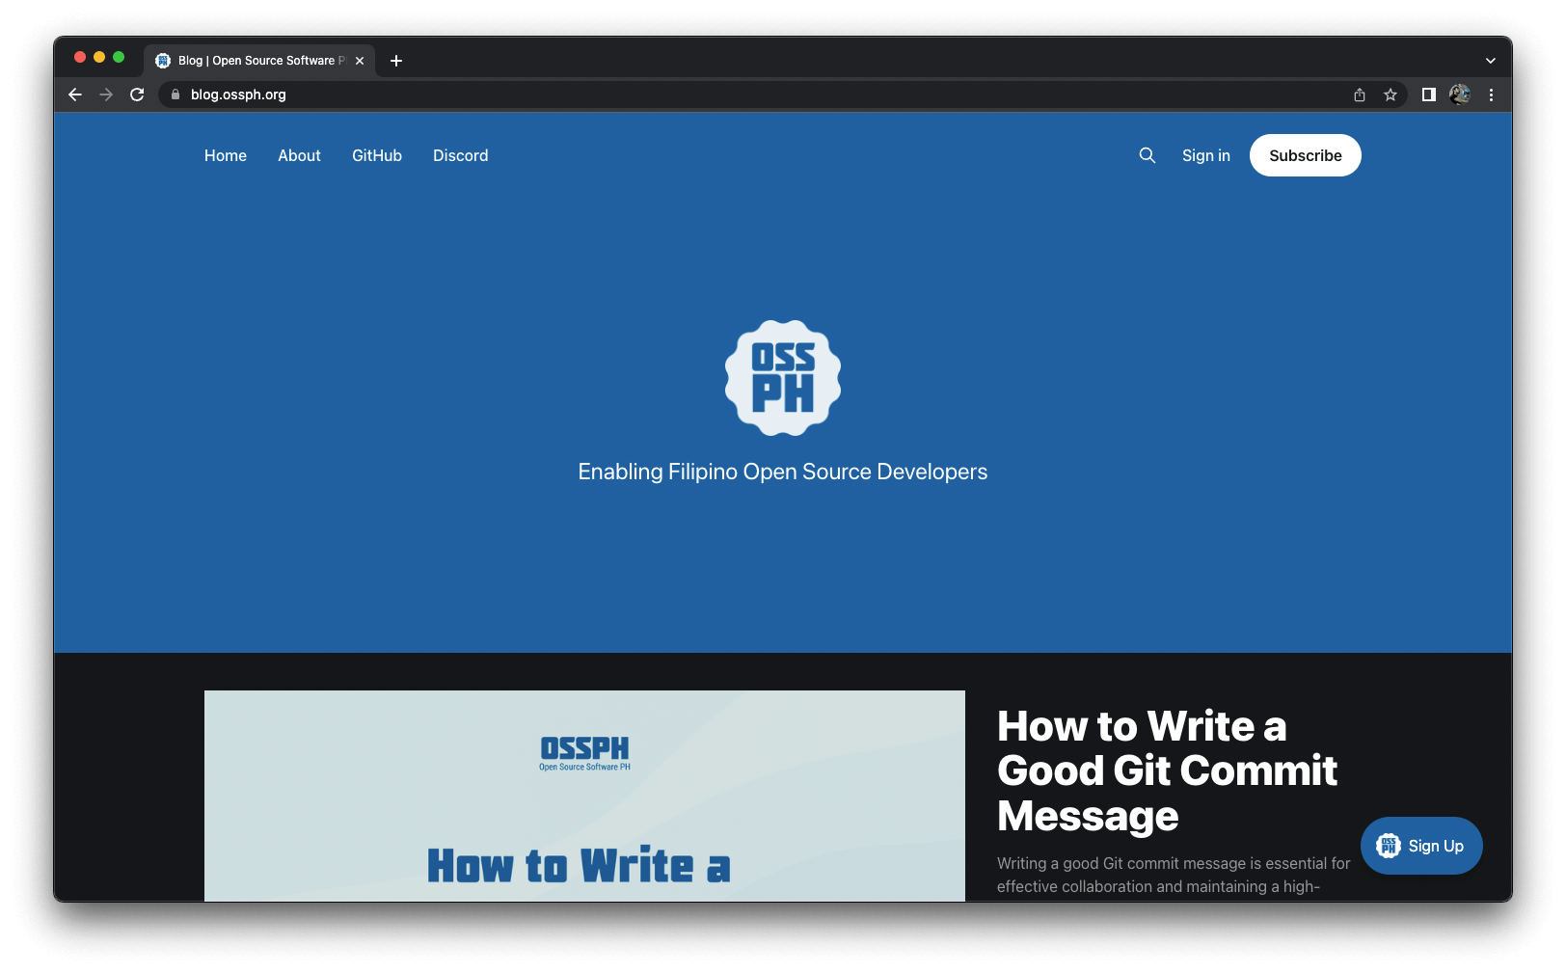Close the Blog | Open Source Software tab
Viewport: 1566px width, 973px height.
click(360, 61)
